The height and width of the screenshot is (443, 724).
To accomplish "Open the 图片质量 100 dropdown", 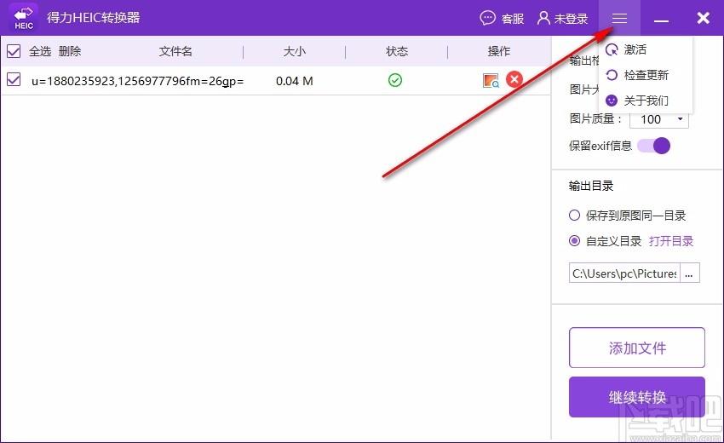I will coord(659,119).
